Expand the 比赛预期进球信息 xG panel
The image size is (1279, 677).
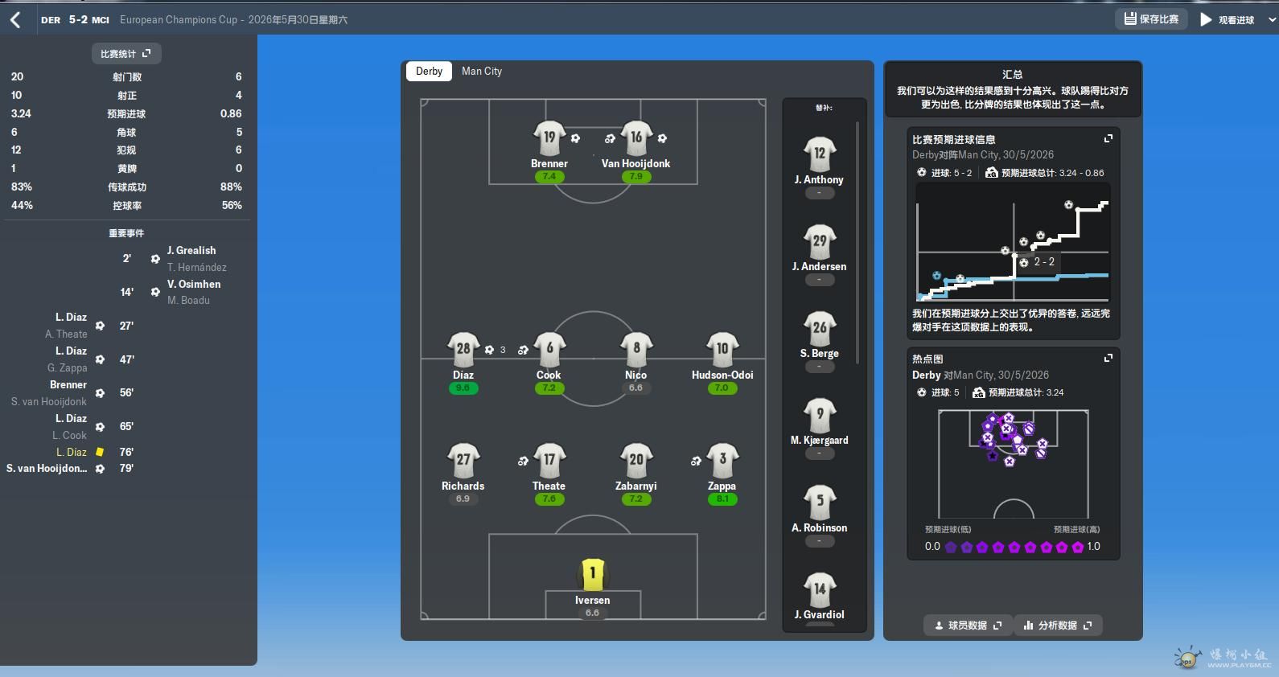1108,138
